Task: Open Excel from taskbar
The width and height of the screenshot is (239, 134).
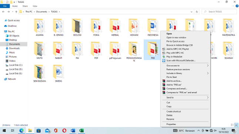Action: point(82,131)
